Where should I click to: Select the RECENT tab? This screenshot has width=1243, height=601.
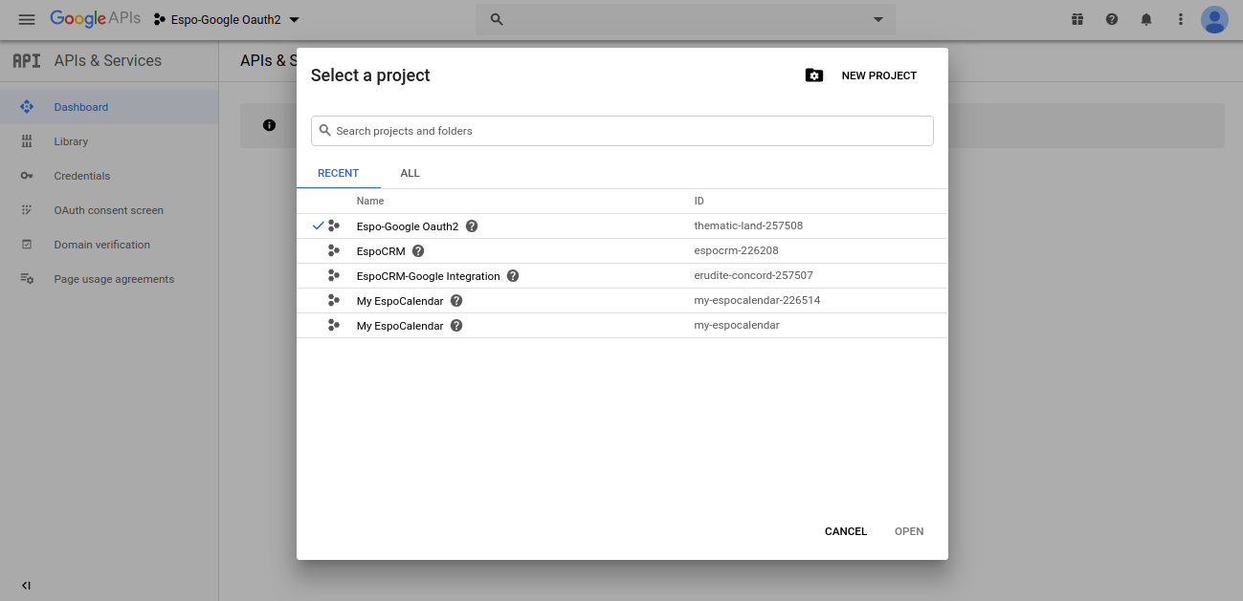[x=338, y=173]
